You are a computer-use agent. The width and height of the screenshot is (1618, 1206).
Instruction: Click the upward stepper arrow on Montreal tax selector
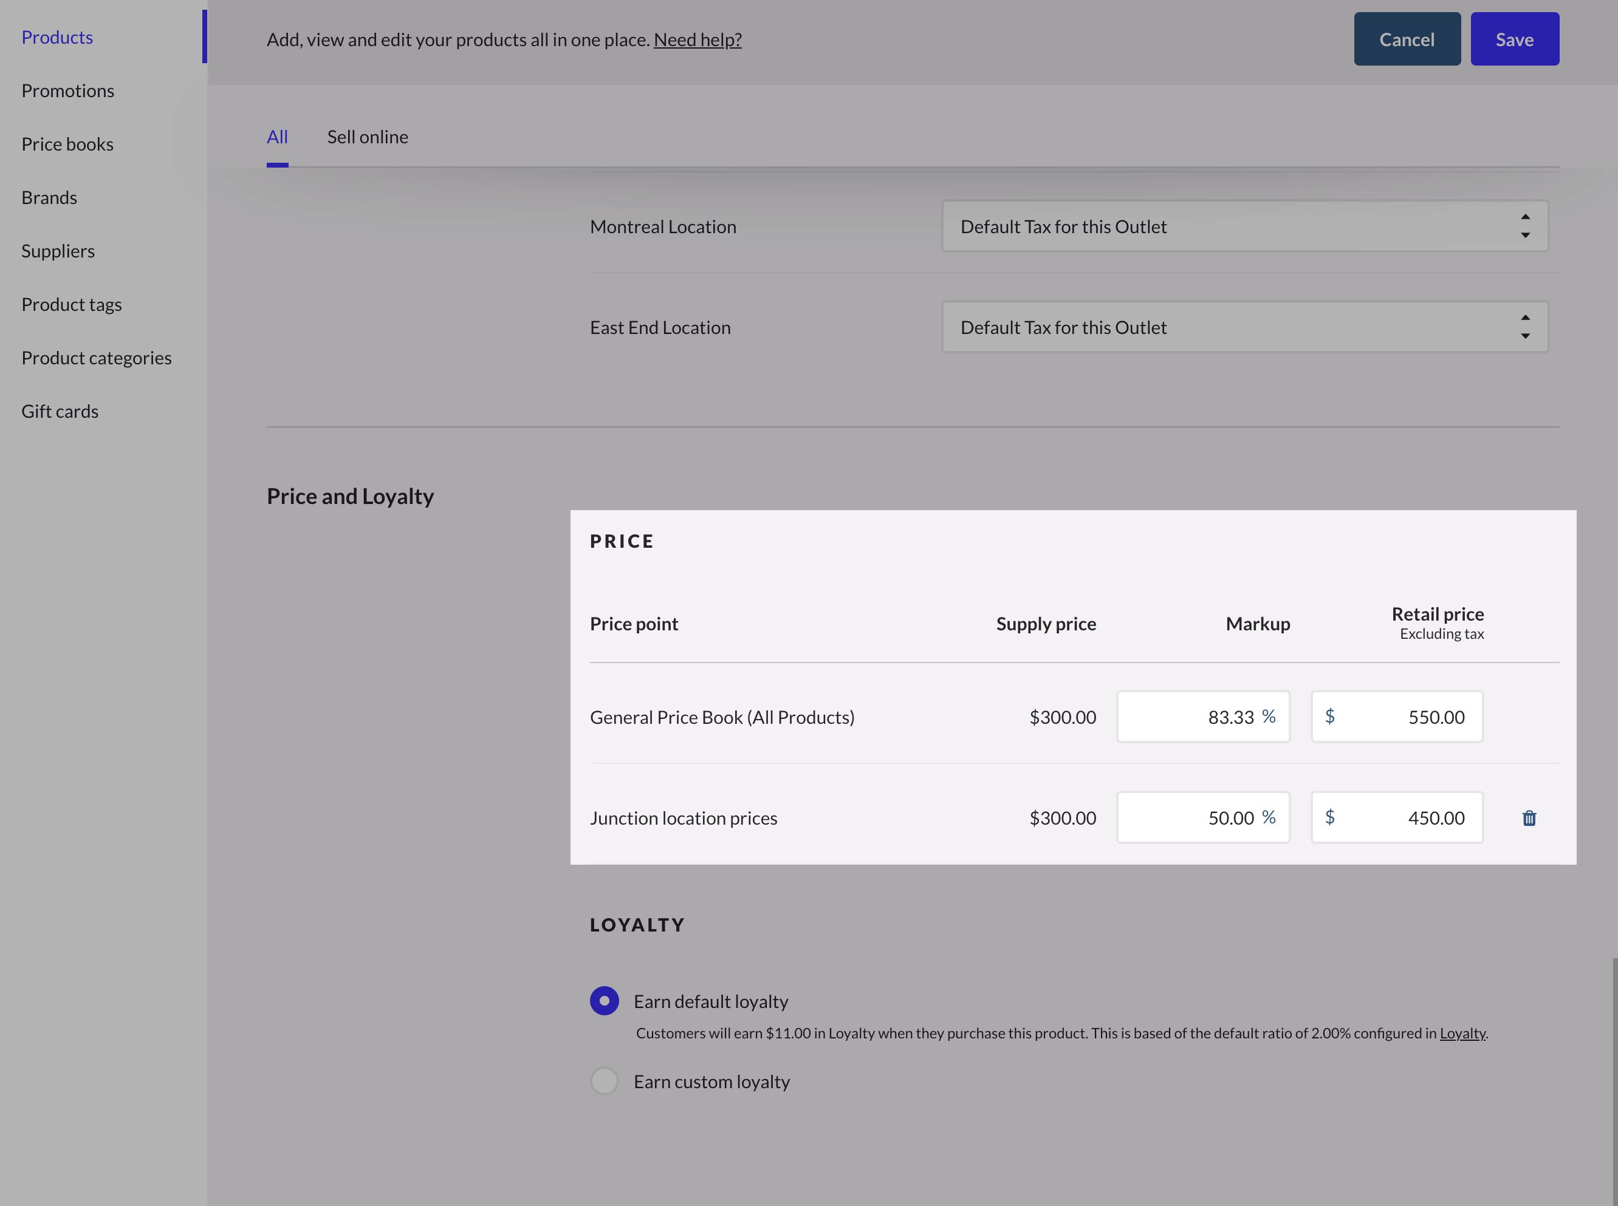tap(1525, 216)
